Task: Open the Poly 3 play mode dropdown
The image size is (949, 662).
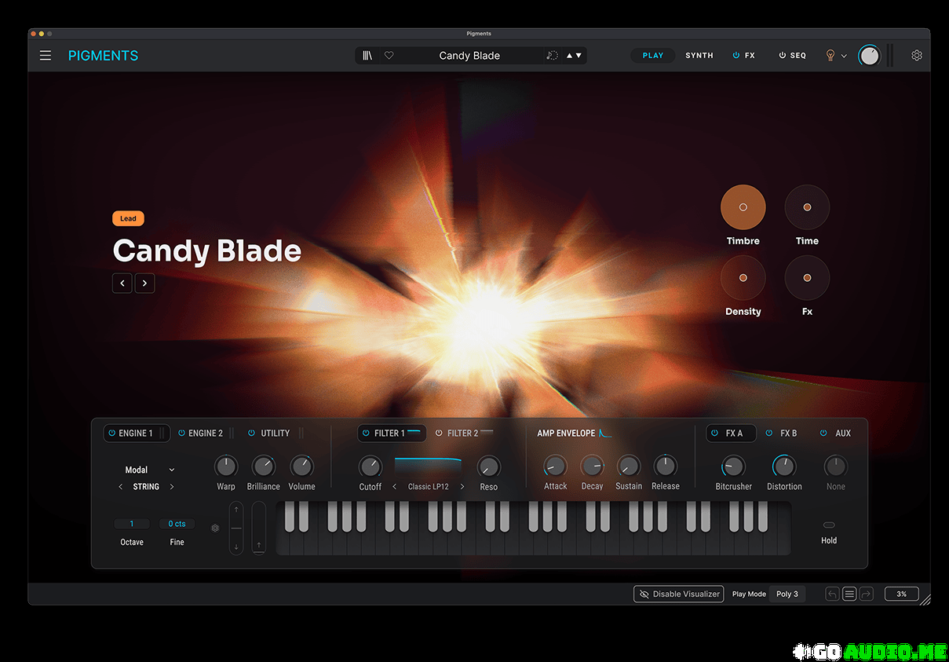Action: click(787, 594)
